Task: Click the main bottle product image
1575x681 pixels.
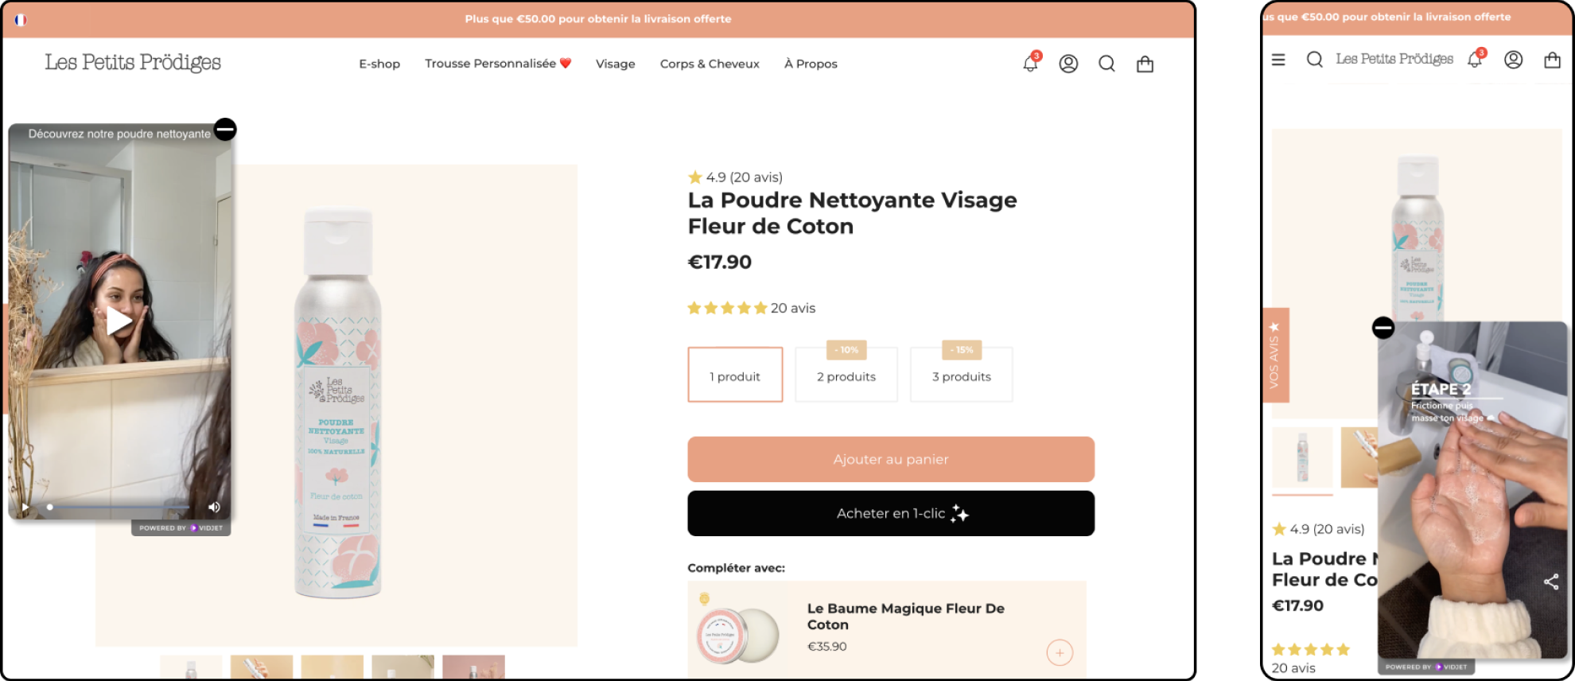Action: coord(337,404)
